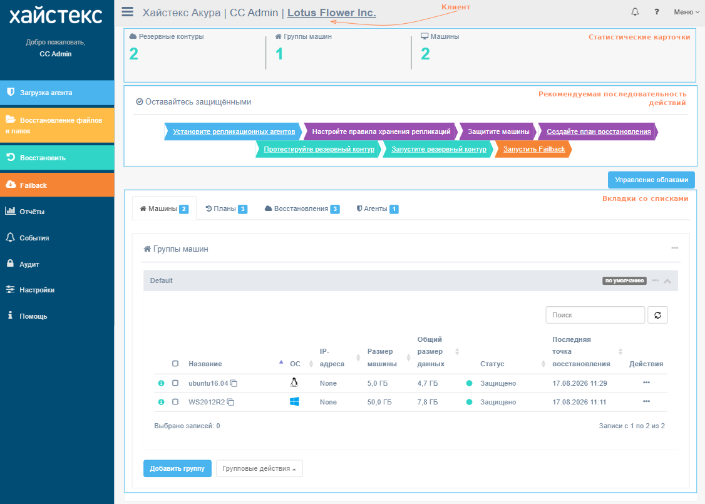Toggle the select-all checkbox in table header
The width and height of the screenshot is (705, 504).
point(175,364)
